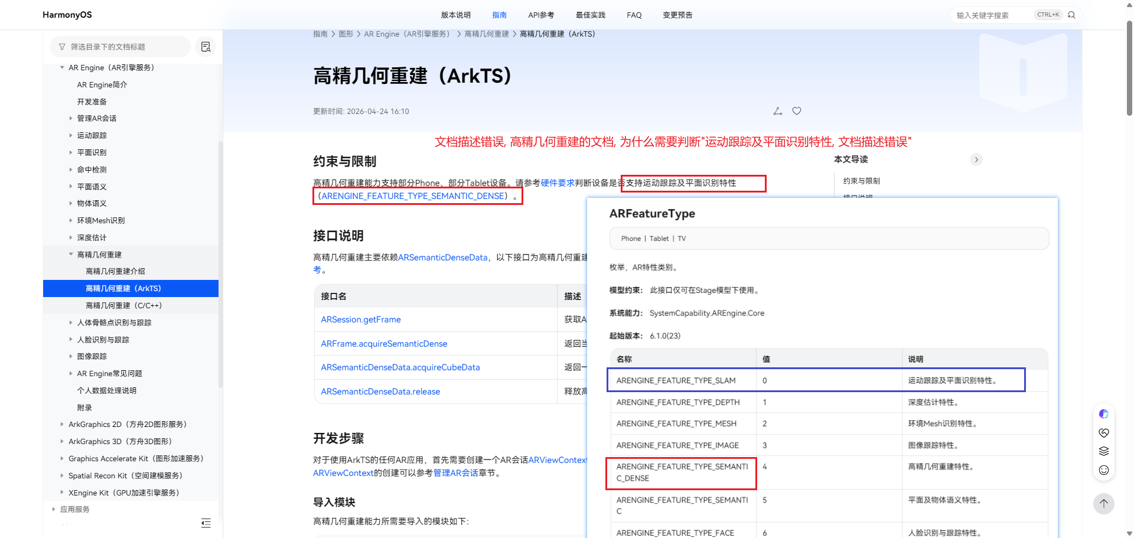
Task: Expand the 命中检测 tree node
Action: 71,169
